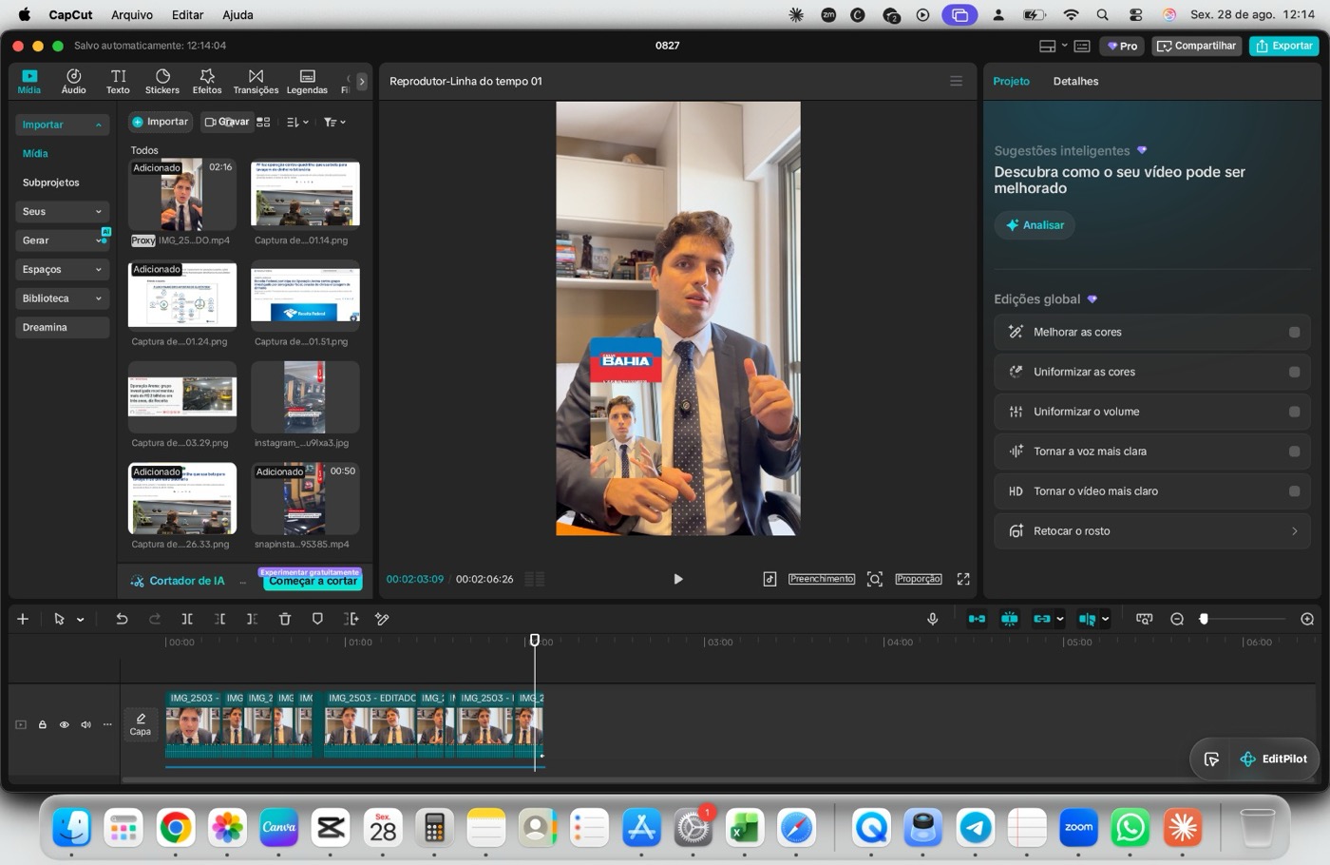The height and width of the screenshot is (865, 1330).
Task: Open the Arquivo menu
Action: tap(132, 14)
